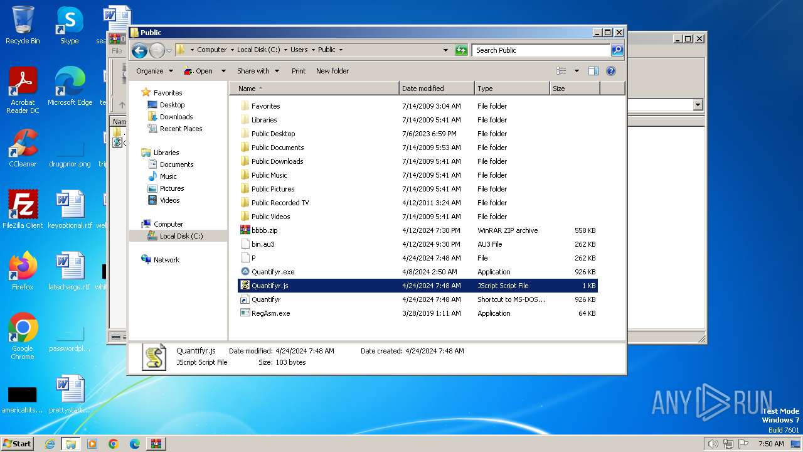Click the Forward navigation arrow
This screenshot has height=452, width=803.
point(157,50)
